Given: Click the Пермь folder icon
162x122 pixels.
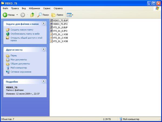Looking at the screenshot, I should [x=8, y=56].
